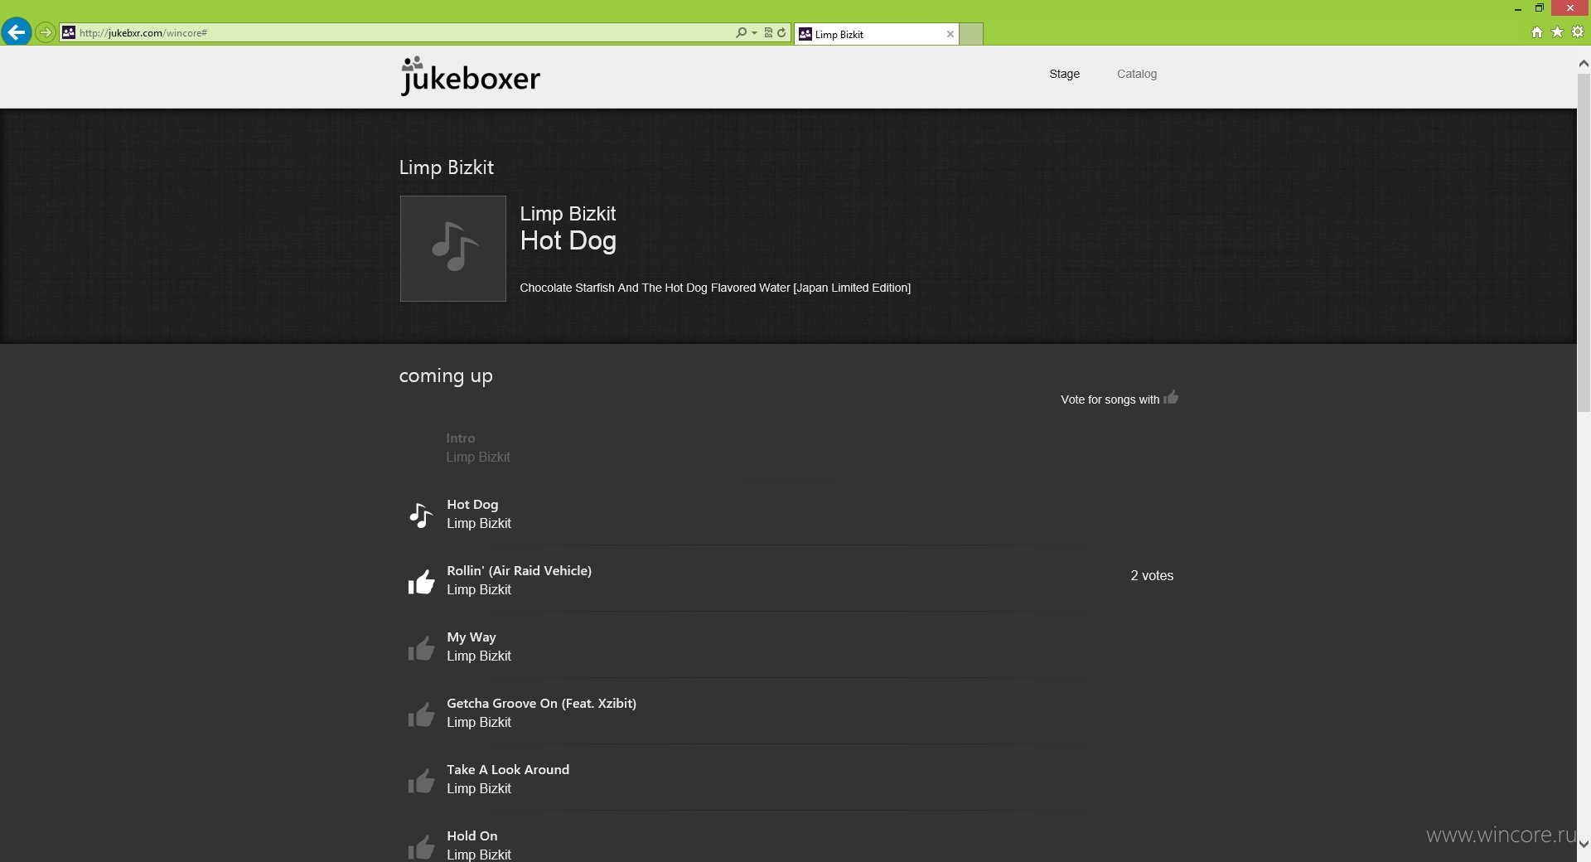This screenshot has width=1591, height=862.
Task: Open browser tools gear icon
Action: pos(1578,31)
